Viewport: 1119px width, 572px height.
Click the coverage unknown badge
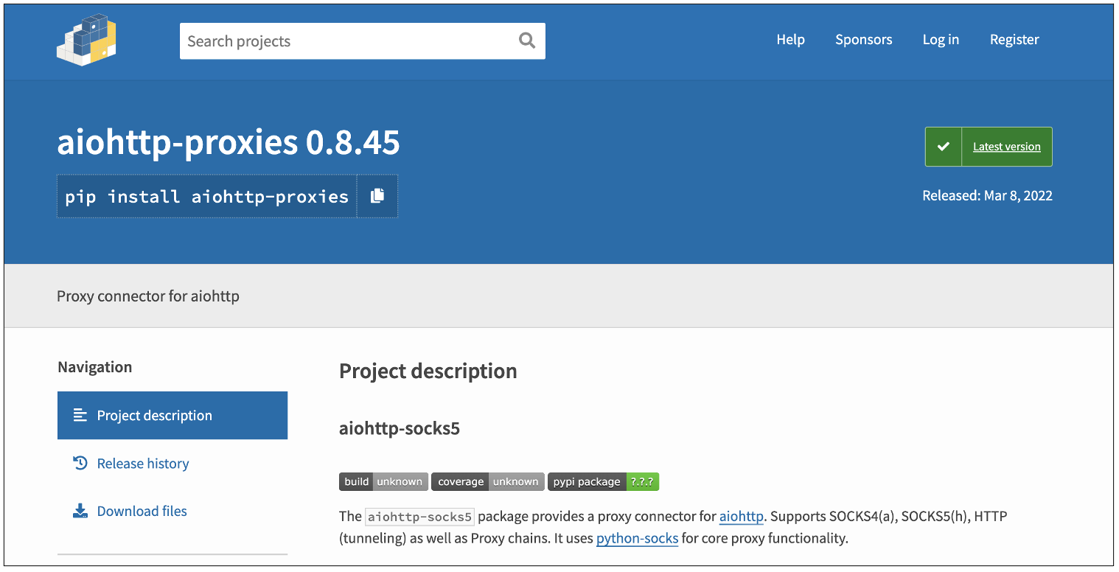click(x=487, y=482)
